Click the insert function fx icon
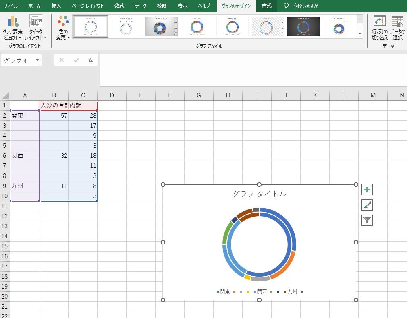Image resolution: width=407 pixels, height=318 pixels. [91, 60]
